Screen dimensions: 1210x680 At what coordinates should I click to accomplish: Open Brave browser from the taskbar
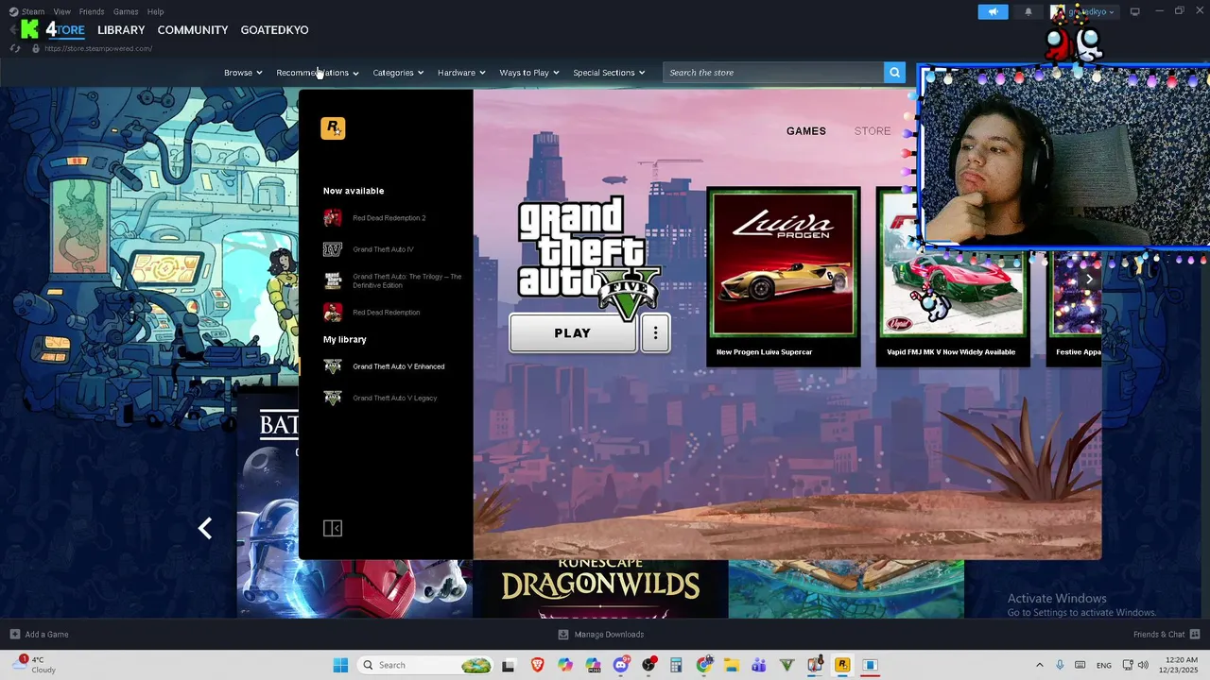[x=538, y=665]
